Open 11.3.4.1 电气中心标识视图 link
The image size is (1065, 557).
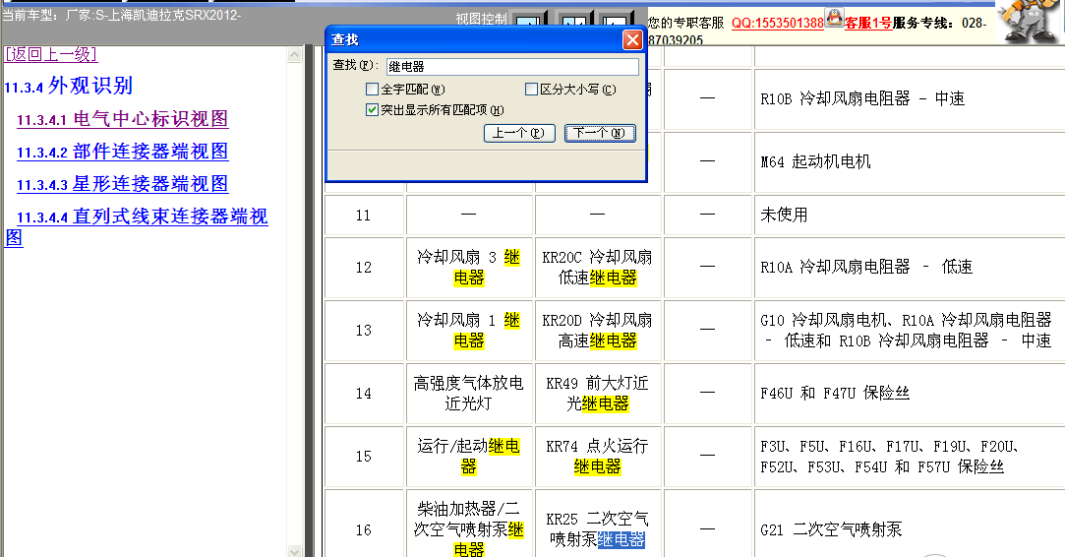coord(122,119)
